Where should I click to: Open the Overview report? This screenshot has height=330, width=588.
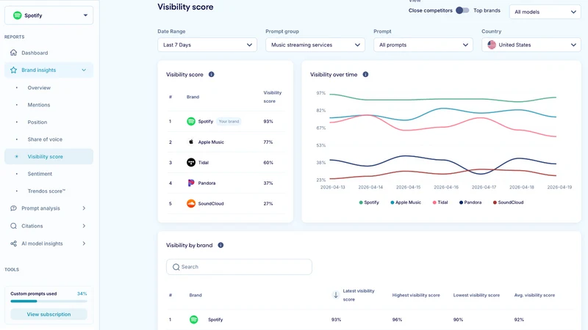(39, 87)
